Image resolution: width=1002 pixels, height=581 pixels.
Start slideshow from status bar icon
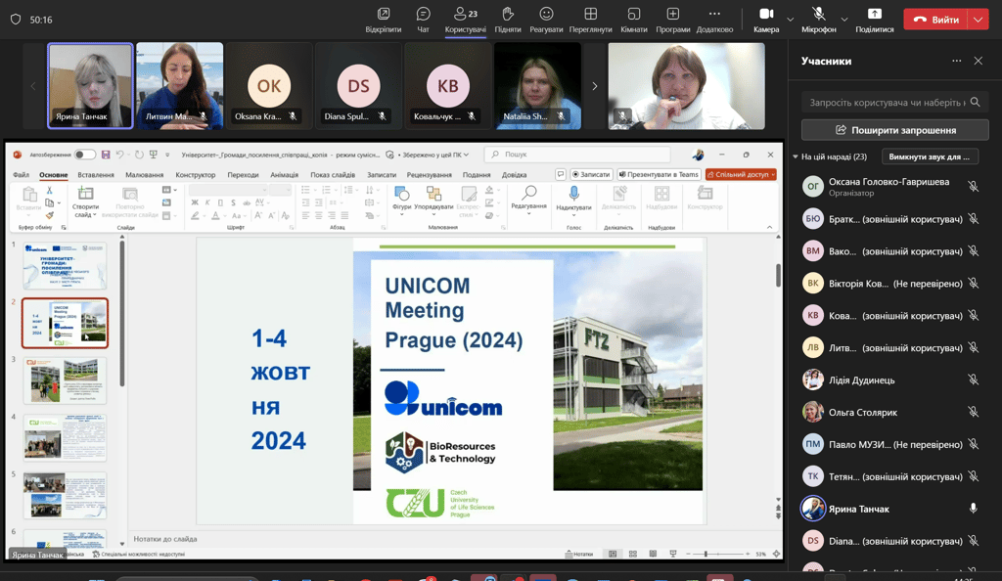(673, 554)
